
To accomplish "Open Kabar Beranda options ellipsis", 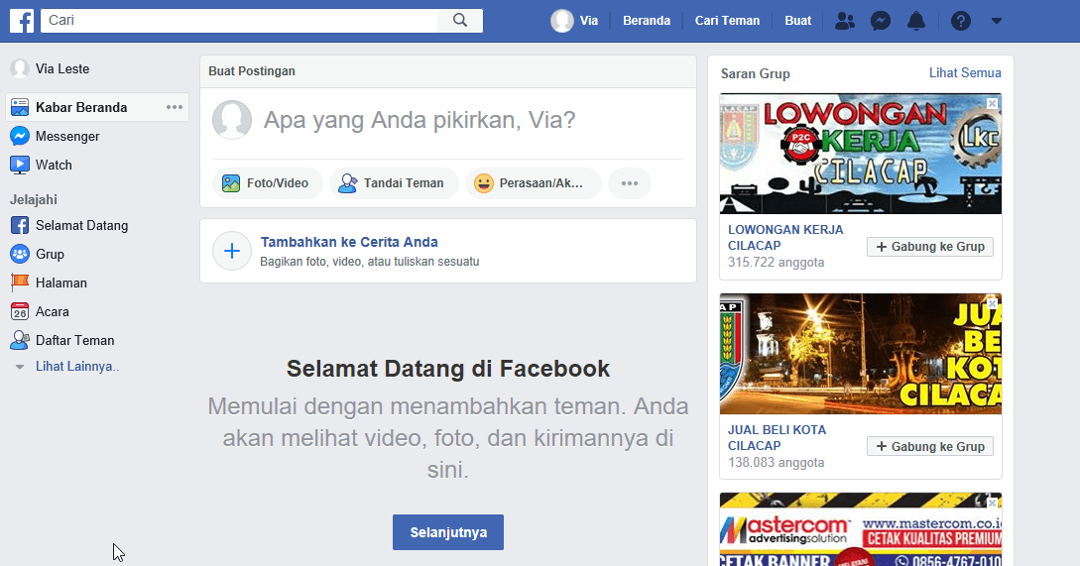I will pos(175,107).
